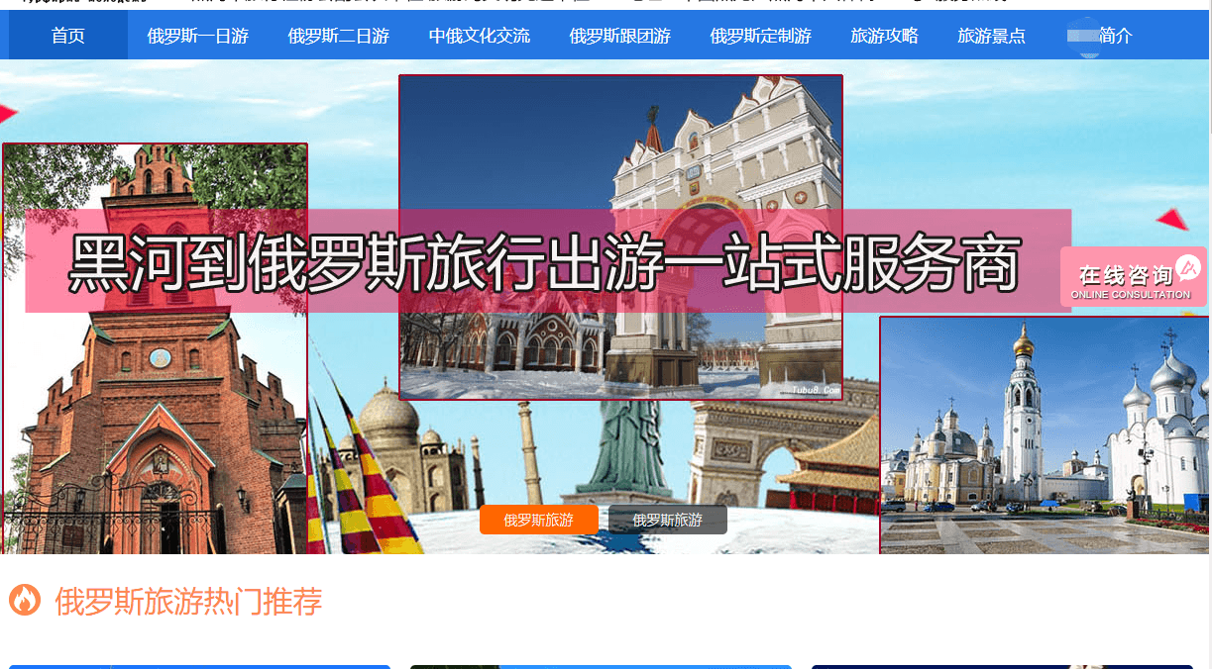Screen dimensions: 1212x669
Task: Open 俄罗斯定制游 from the top menu
Action: coord(760,36)
